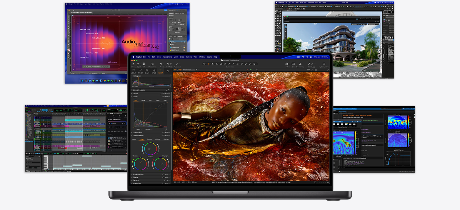Click the 26% zoom value field
This screenshot has height=210, width=460.
coord(309,70)
